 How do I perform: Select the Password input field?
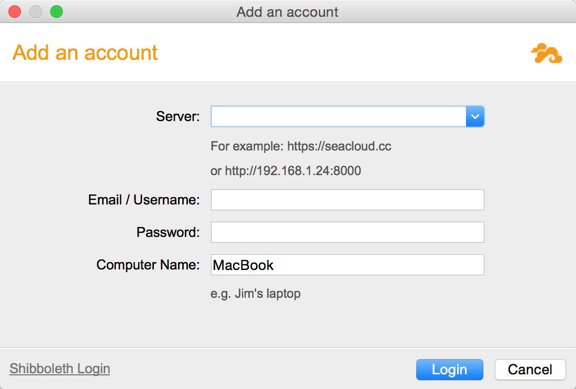(x=348, y=232)
